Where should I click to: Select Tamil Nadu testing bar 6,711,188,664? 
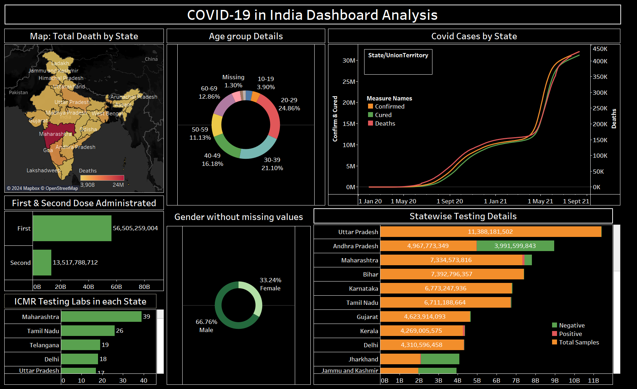point(446,302)
